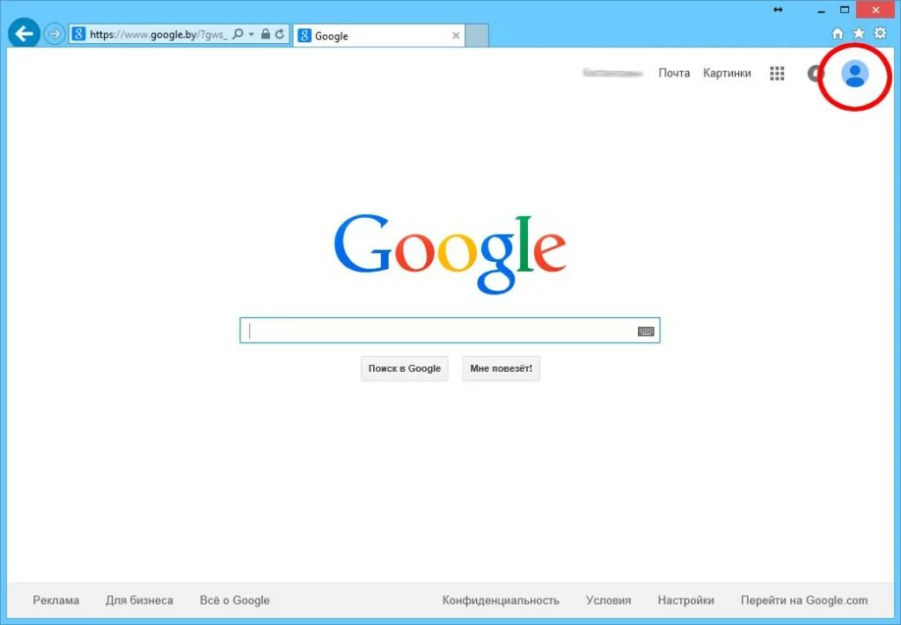Open the account profile avatar
Image resolution: width=901 pixels, height=625 pixels.
[855, 74]
